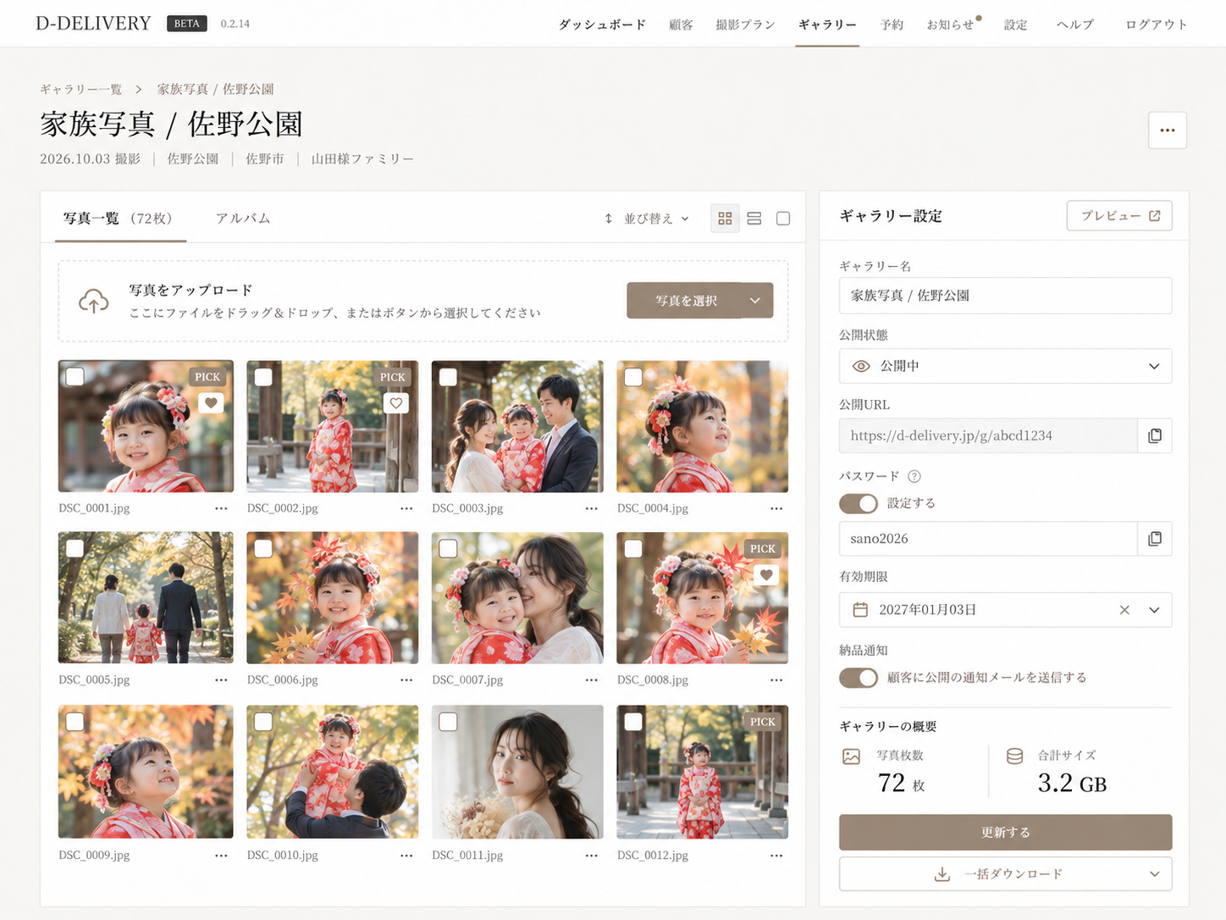
Task: Go to the ダッシュボード menu
Action: [602, 25]
